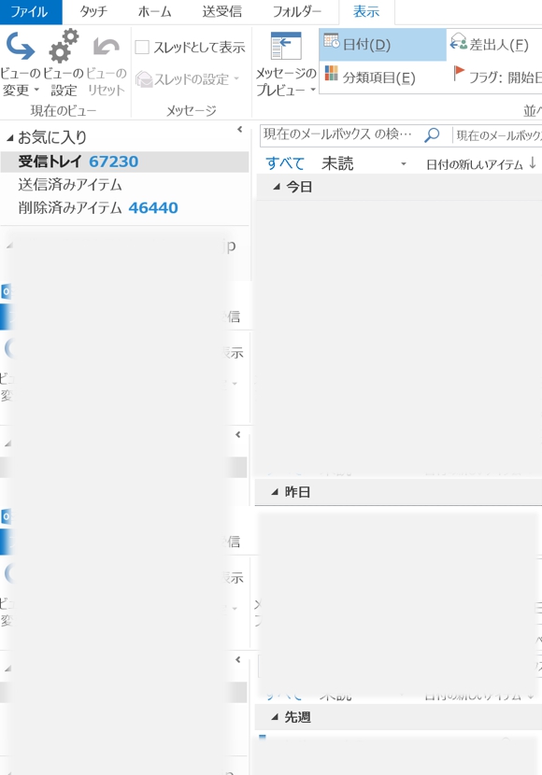
Task: Collapse the お気に入り favorites section
Action: pos(10,138)
